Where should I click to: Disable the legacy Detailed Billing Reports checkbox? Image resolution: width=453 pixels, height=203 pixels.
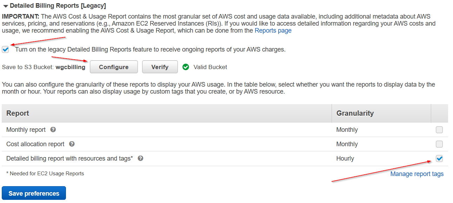(6, 49)
